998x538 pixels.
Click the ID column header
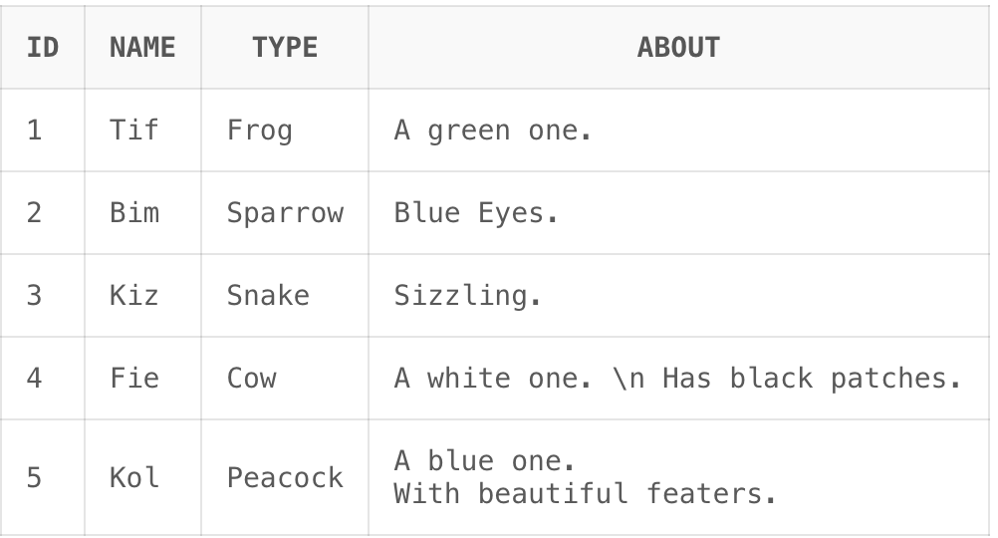coord(43,47)
